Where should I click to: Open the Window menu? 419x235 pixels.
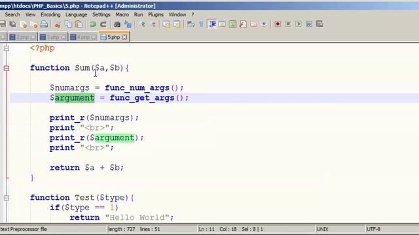pos(177,14)
